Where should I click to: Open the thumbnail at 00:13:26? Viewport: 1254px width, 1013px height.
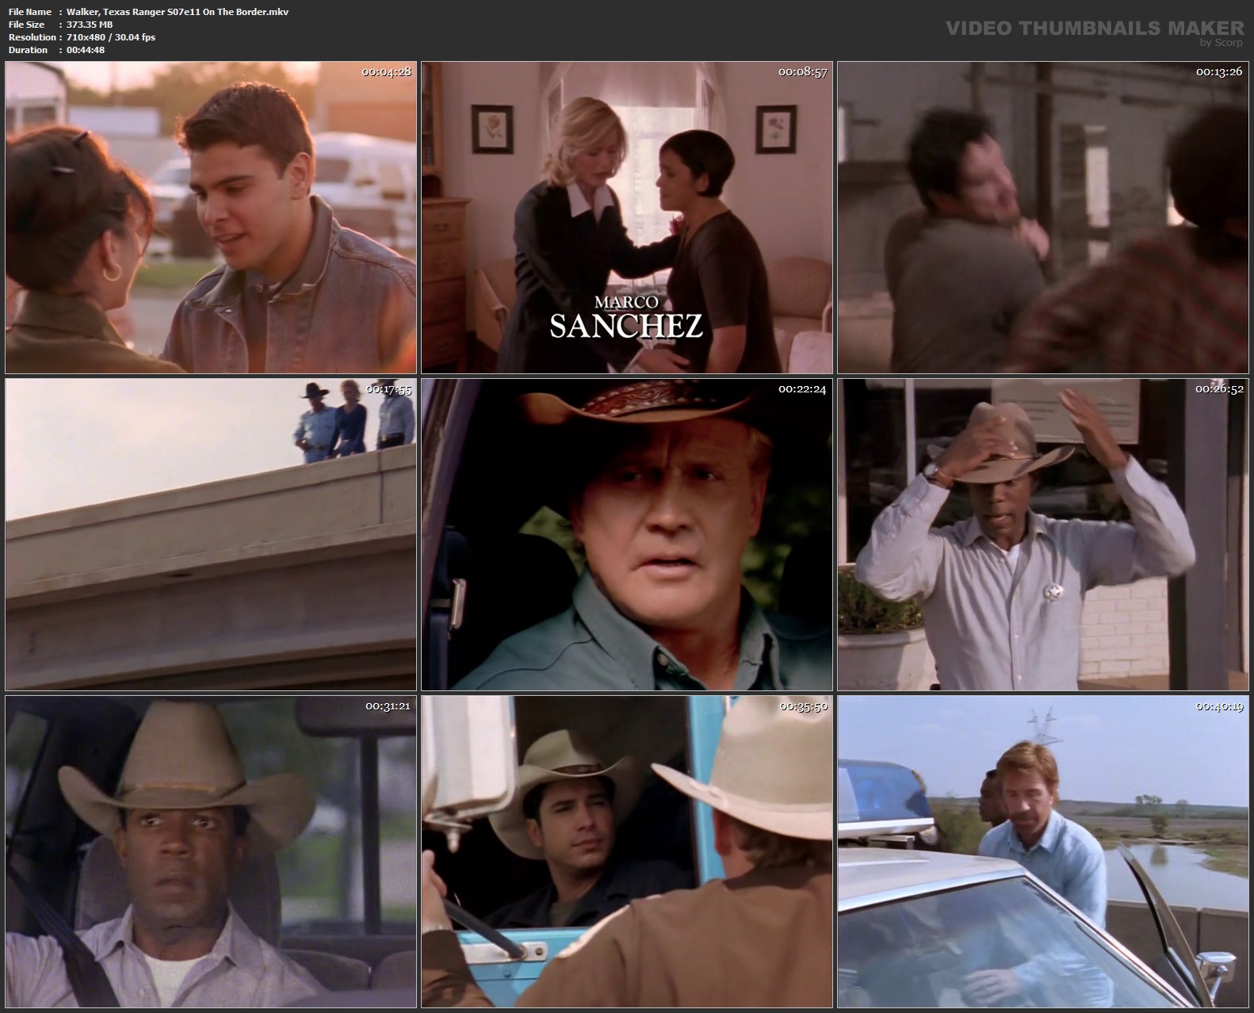pyautogui.click(x=1043, y=218)
